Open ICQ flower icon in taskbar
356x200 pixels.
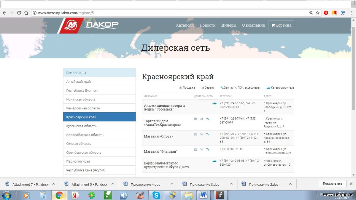click(x=92, y=195)
